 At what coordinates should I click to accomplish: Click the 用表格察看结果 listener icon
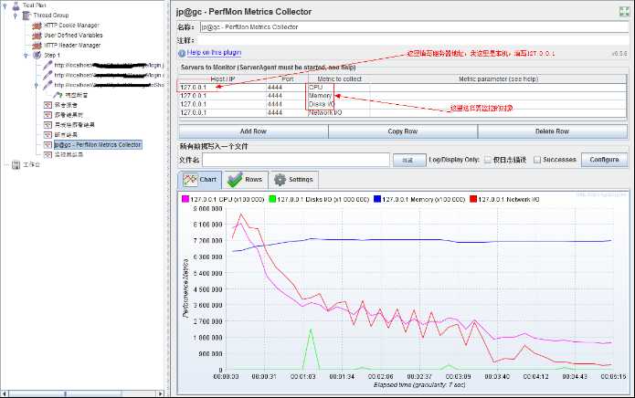coord(48,124)
